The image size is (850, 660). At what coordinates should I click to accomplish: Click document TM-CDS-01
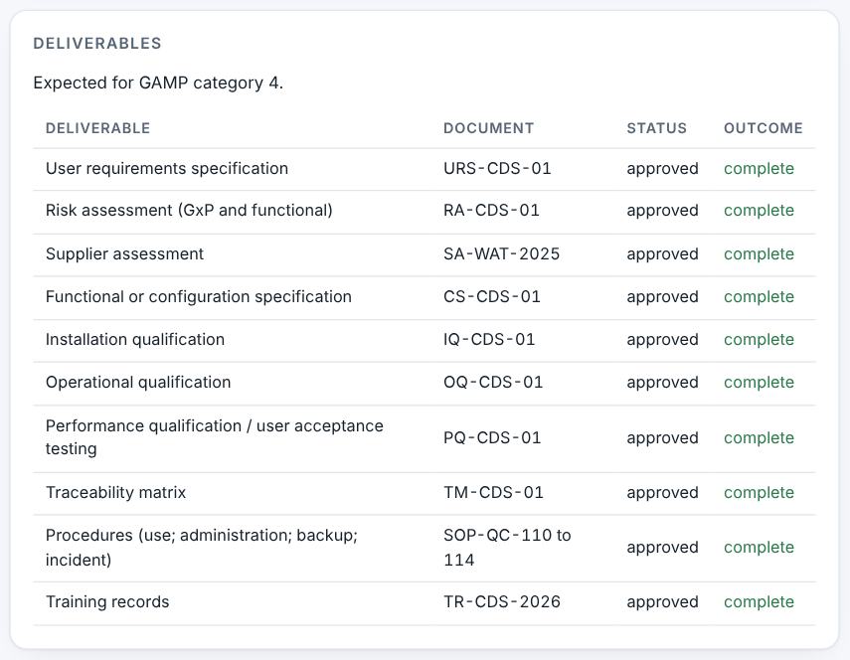(493, 493)
